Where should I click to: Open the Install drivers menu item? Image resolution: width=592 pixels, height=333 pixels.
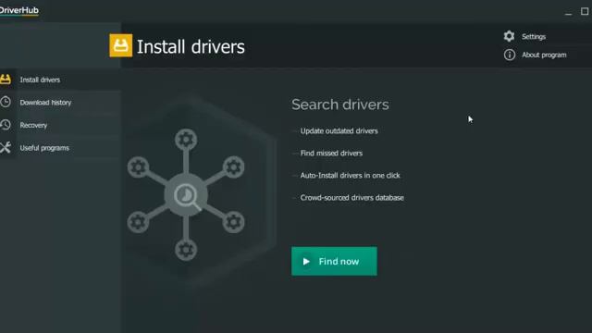point(60,80)
